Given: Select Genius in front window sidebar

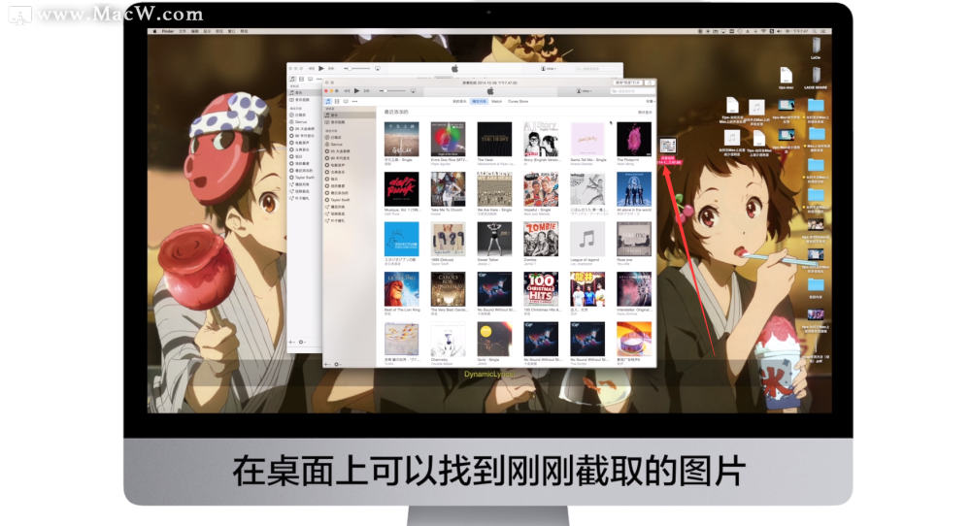Looking at the screenshot, I should coord(336,145).
